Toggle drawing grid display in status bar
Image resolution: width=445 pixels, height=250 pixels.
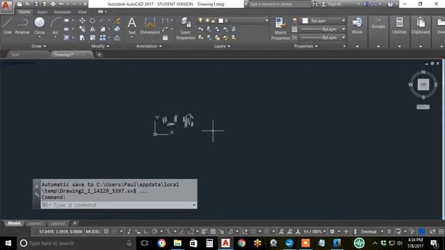(x=106, y=231)
